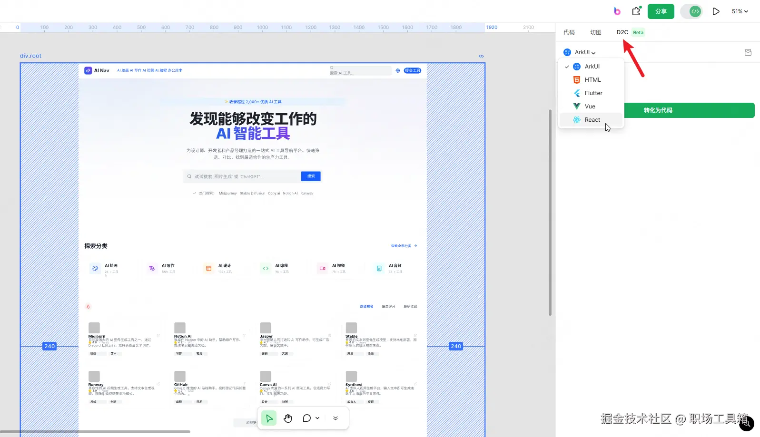Click the flame hot icon above tool cards
760x437 pixels.
[x=88, y=307]
